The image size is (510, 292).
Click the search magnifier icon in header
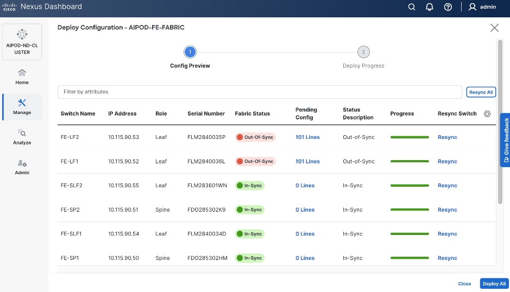[x=412, y=7]
